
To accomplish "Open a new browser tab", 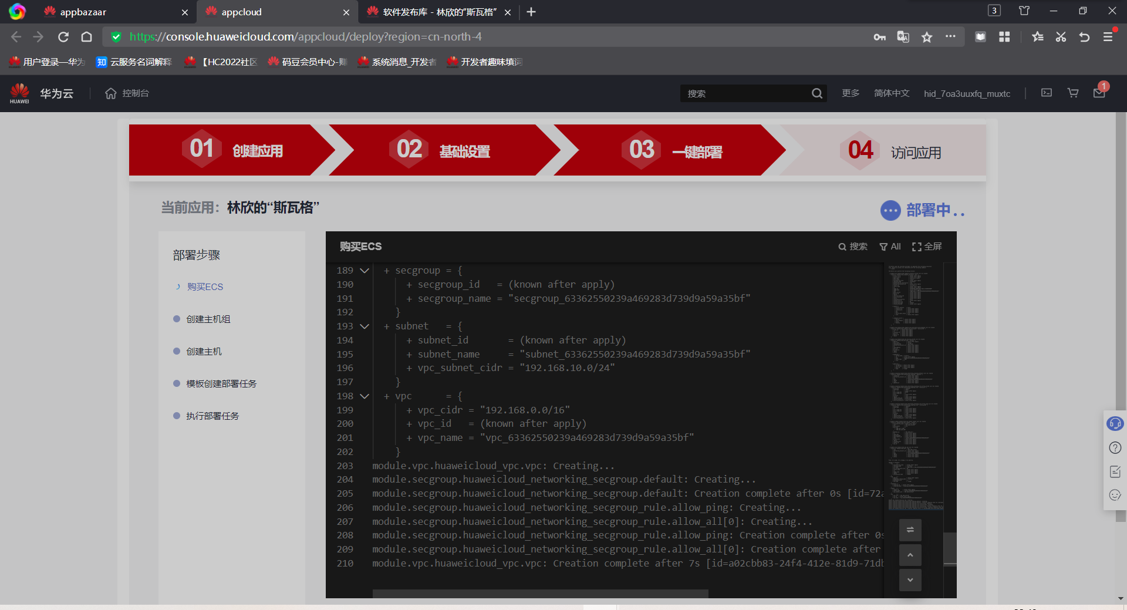I will pos(531,12).
